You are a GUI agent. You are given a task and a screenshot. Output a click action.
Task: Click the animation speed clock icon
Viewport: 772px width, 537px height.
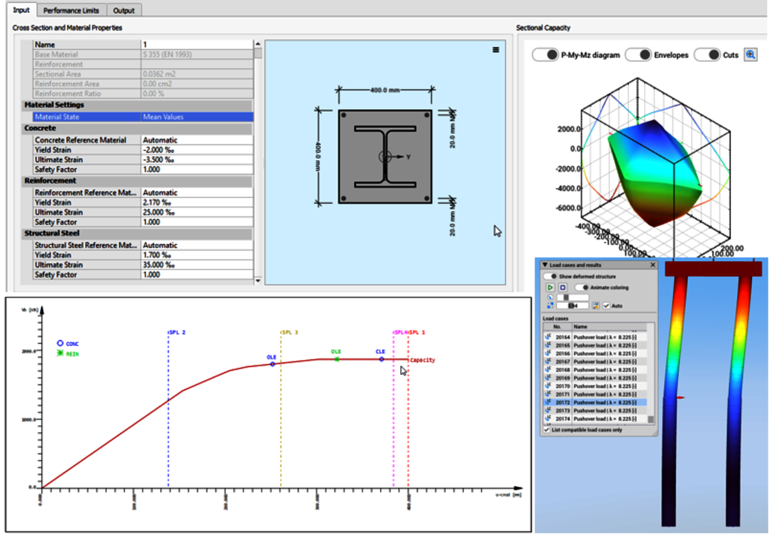click(x=551, y=297)
